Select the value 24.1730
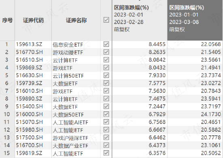 [x=211, y=114]
